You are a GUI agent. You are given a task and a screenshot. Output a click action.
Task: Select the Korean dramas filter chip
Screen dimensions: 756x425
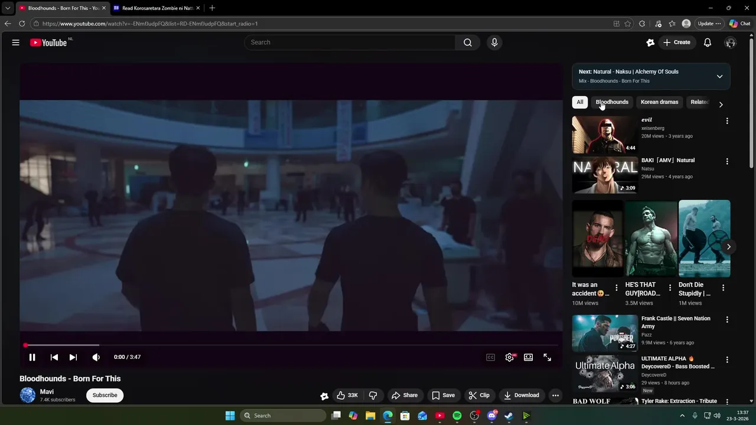(659, 102)
